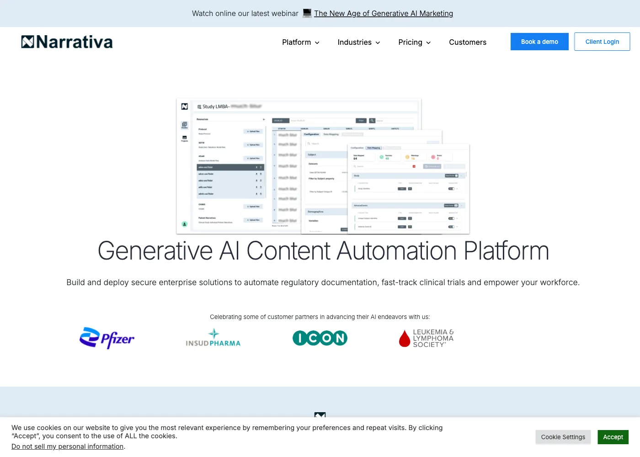
Task: Click the Pfizer logo
Action: pyautogui.click(x=107, y=338)
